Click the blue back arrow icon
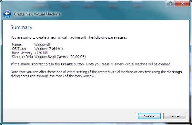 (7, 14)
